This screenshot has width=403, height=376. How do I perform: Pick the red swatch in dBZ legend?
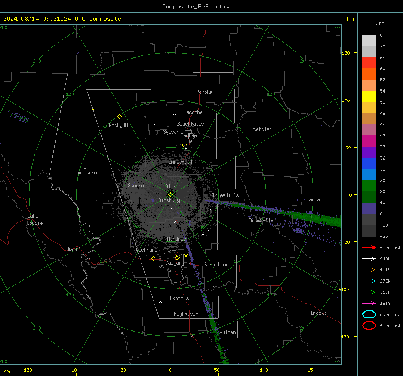(x=369, y=63)
